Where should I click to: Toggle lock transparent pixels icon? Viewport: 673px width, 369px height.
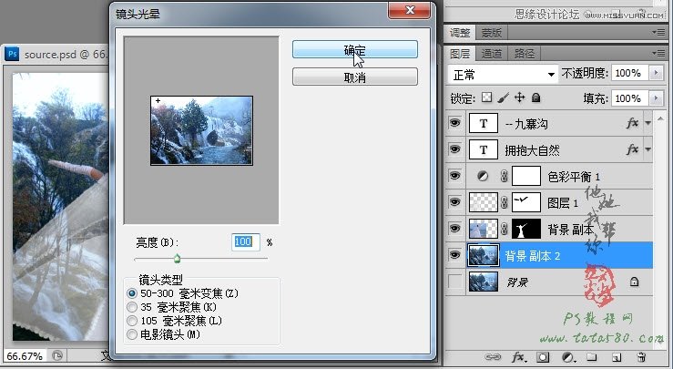(x=486, y=97)
